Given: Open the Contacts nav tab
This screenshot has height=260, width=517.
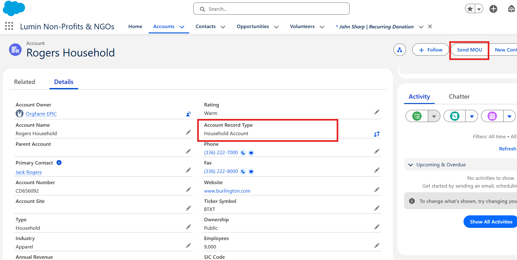Looking at the screenshot, I should (205, 27).
